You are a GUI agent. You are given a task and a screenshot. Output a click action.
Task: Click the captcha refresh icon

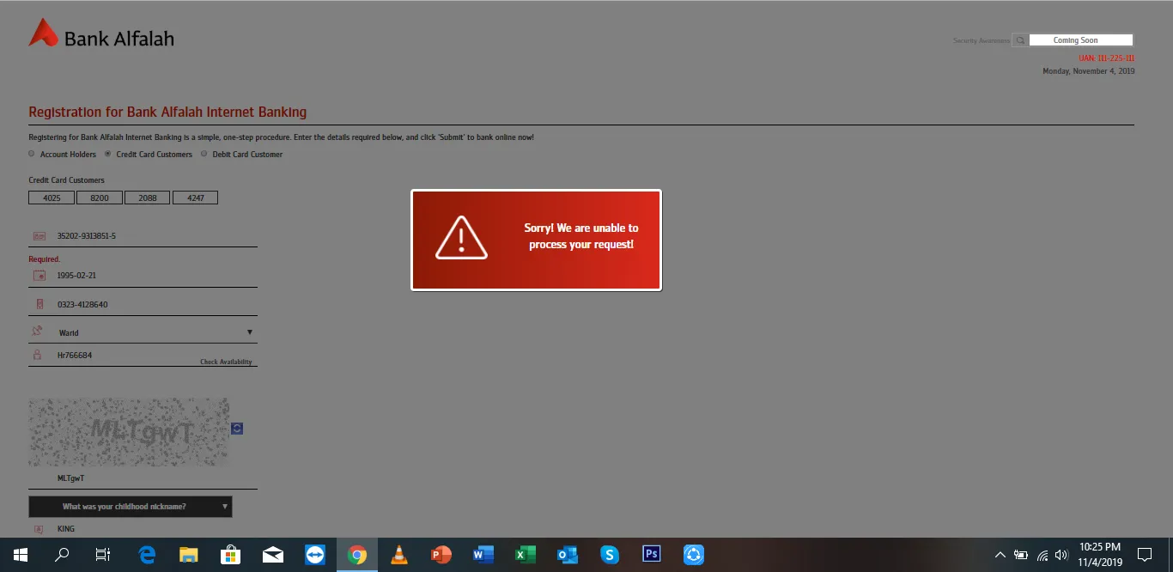237,428
